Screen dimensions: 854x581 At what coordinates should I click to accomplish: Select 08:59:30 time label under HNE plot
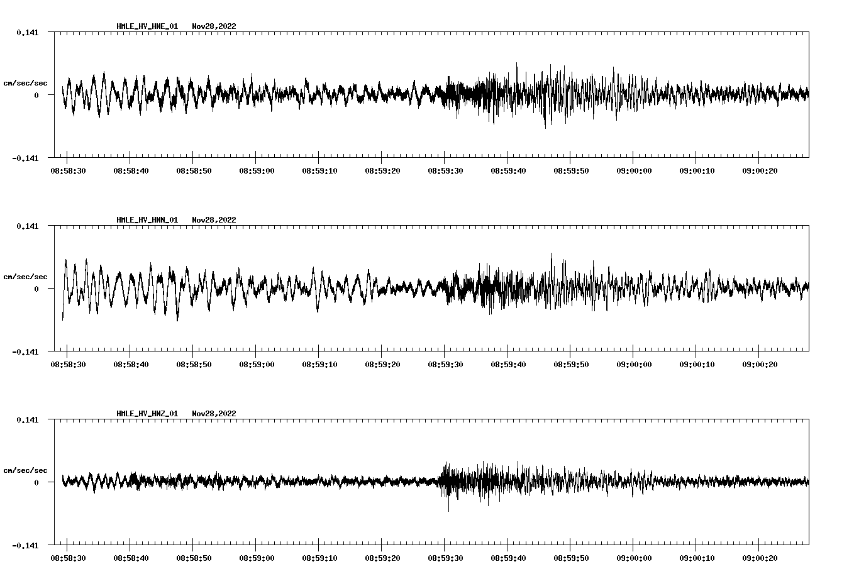445,170
